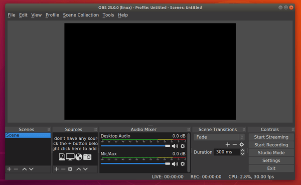Move scene up in Scenes panel
Screen dimensions: 301x185
click(25, 169)
